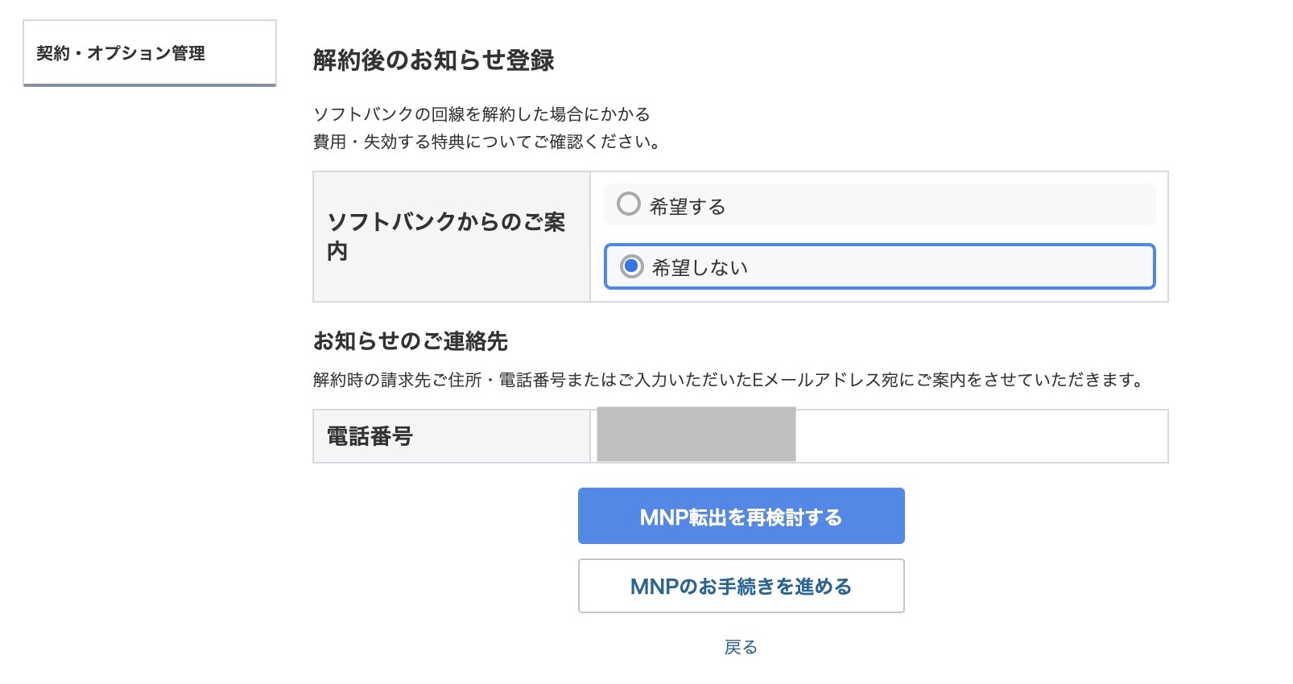Viewport: 1293px width, 684px height.
Task: Click empty space in the phone number row
Action: [981, 436]
